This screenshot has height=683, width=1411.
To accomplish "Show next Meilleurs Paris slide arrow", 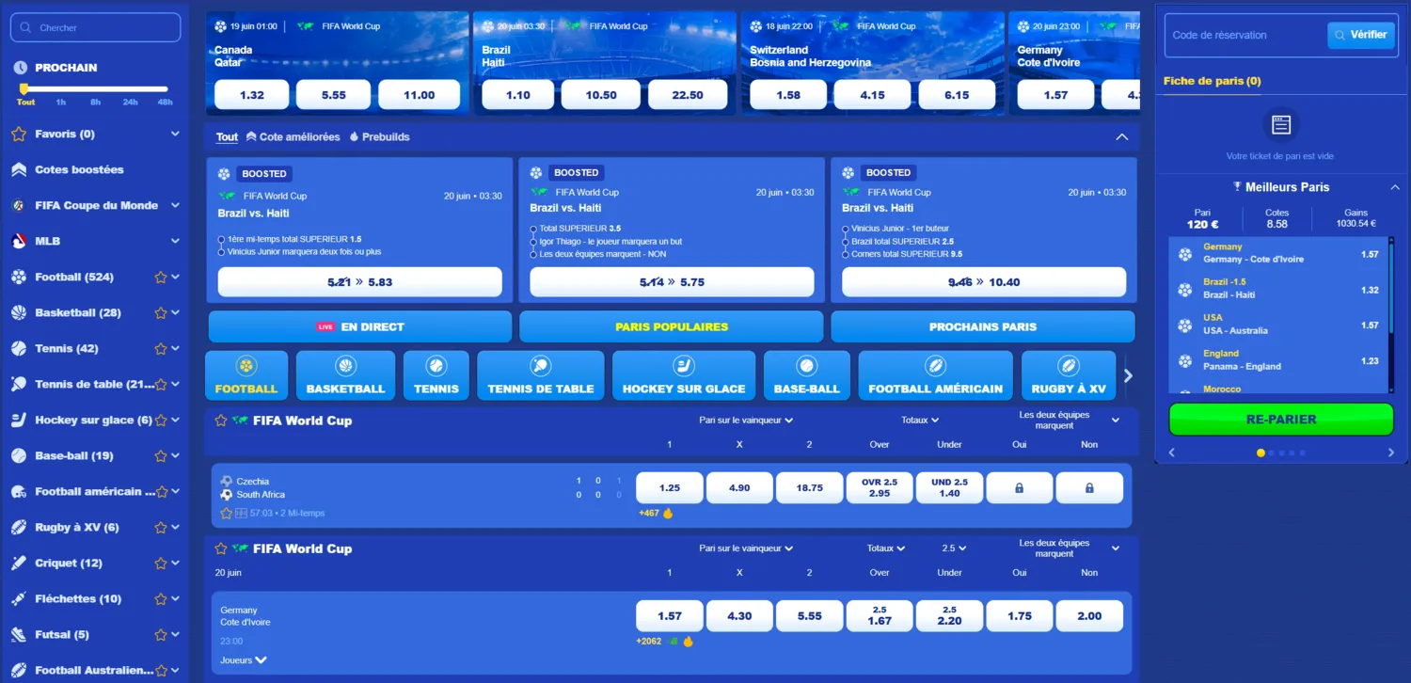I will tap(1391, 453).
